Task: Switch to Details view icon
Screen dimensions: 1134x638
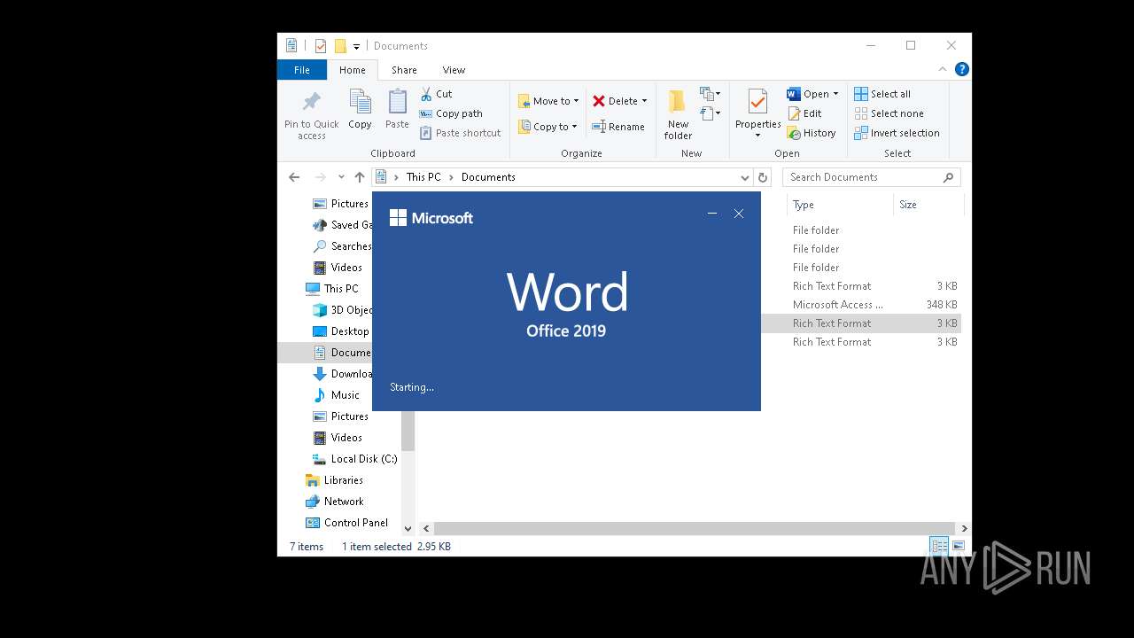Action: pos(938,546)
